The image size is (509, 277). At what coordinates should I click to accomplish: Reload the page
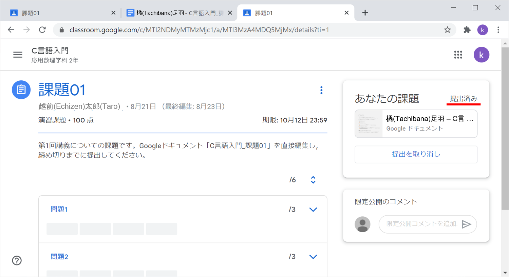42,30
